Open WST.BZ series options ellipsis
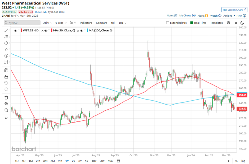The image size is (249, 164). pos(19,30)
